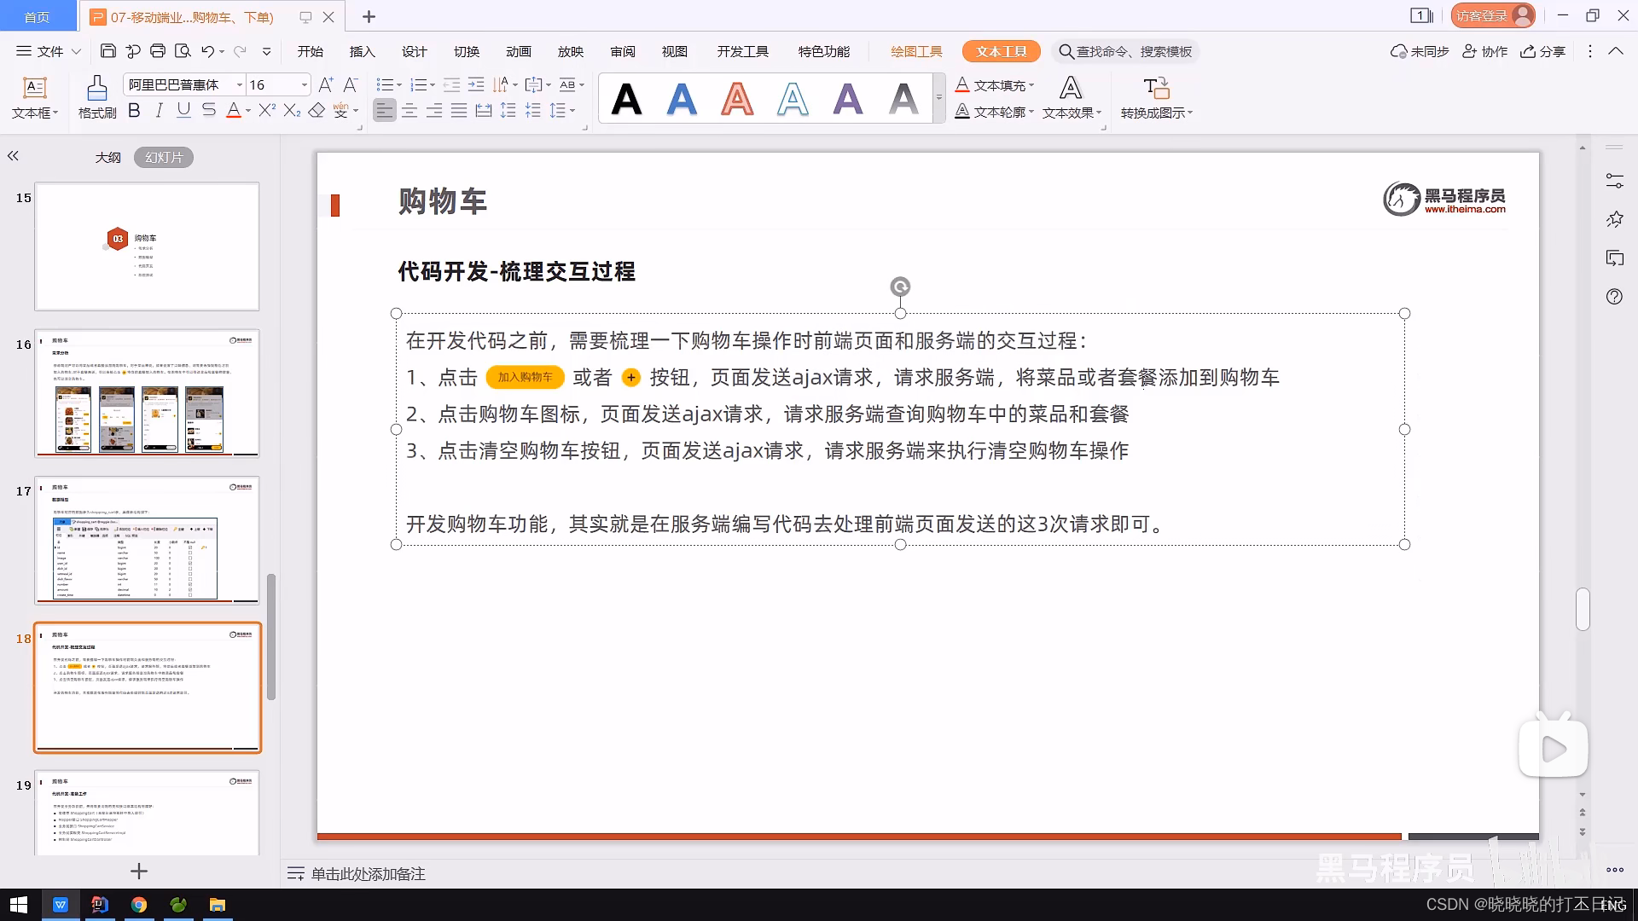Switch to the 绘图工具 tab
This screenshot has height=921, width=1638.
[916, 51]
